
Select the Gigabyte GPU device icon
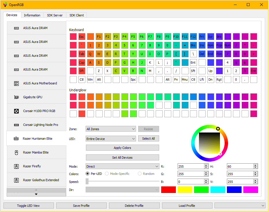point(16,97)
